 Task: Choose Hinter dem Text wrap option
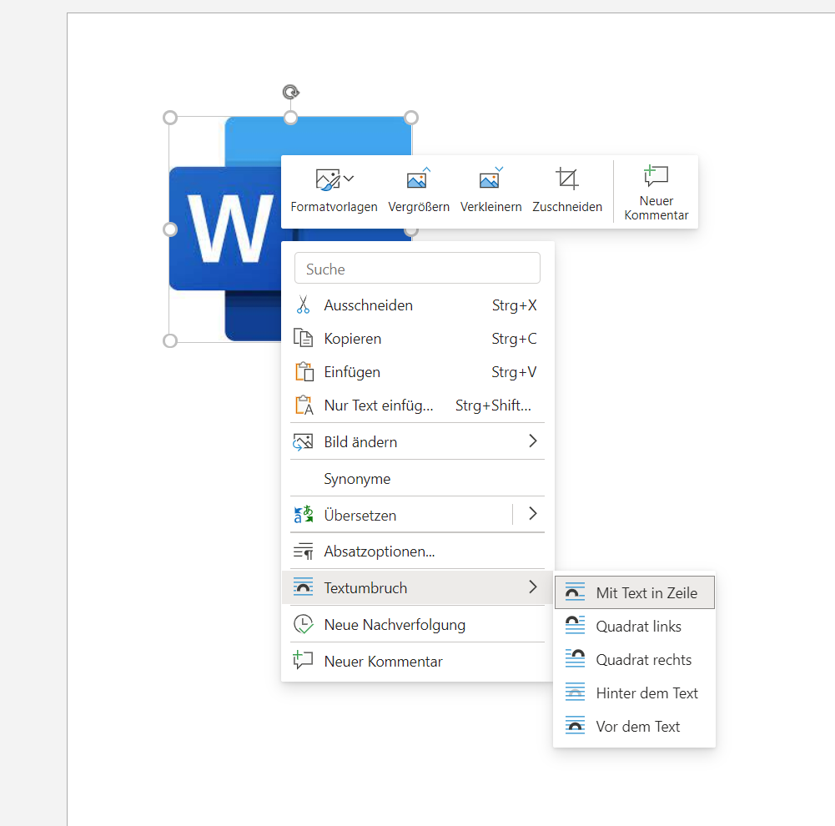pos(634,693)
